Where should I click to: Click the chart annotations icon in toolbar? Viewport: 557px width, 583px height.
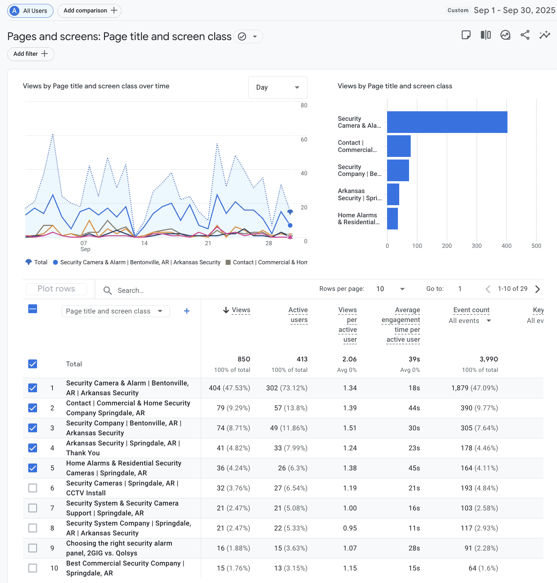coord(505,35)
